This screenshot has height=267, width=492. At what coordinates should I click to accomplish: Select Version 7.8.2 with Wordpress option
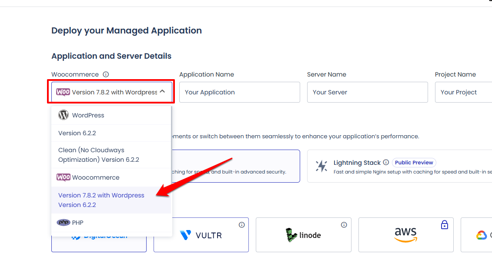coord(111,200)
